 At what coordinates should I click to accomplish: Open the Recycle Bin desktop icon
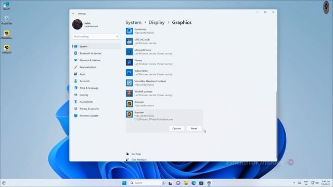pyautogui.click(x=7, y=20)
